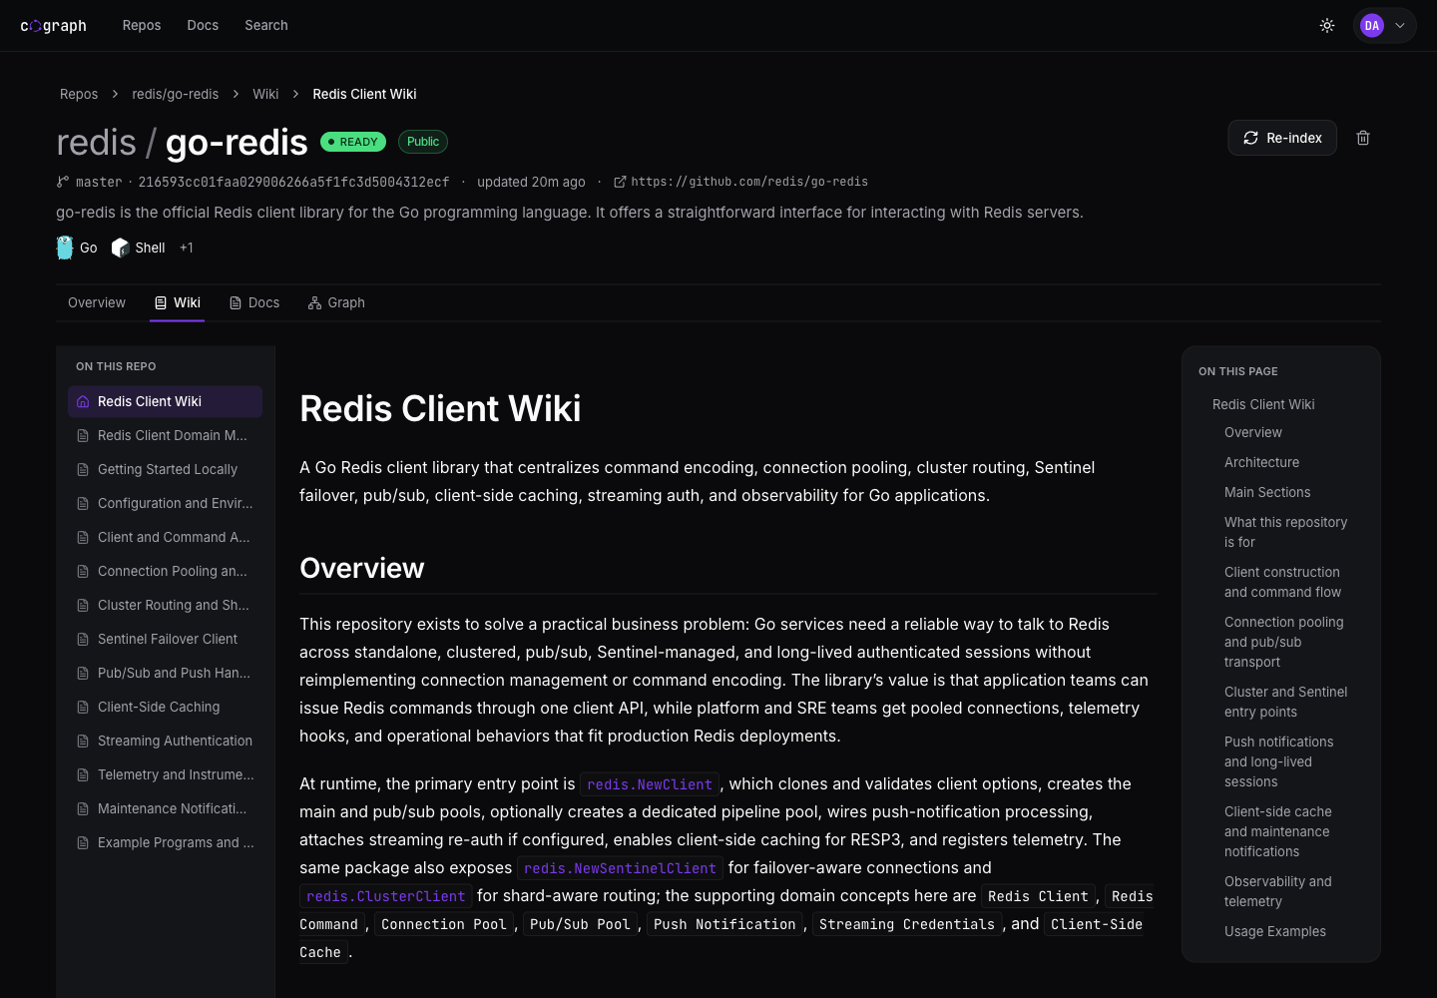The image size is (1437, 998).
Task: Jump to Cluster and Sentinel entry points
Action: coord(1286,702)
